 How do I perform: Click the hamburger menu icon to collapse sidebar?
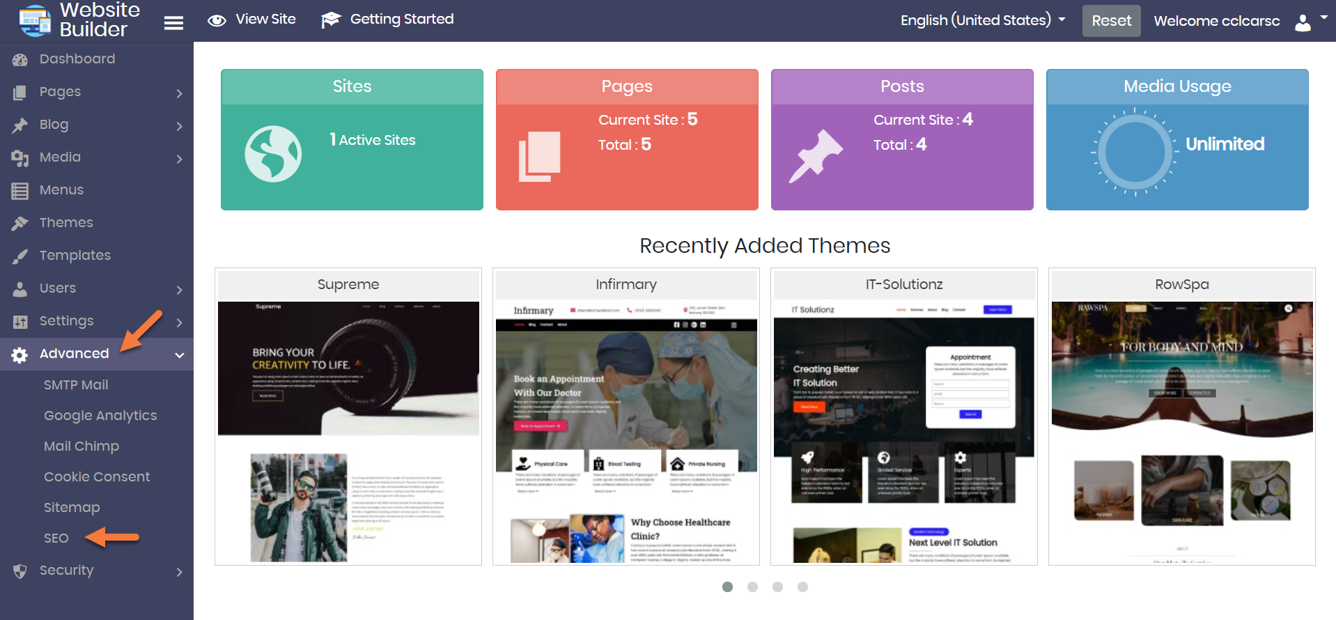(173, 23)
